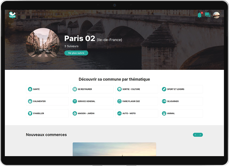
Task: Click the Auto - Moto motorcycle icon
Action: click(x=119, y=114)
